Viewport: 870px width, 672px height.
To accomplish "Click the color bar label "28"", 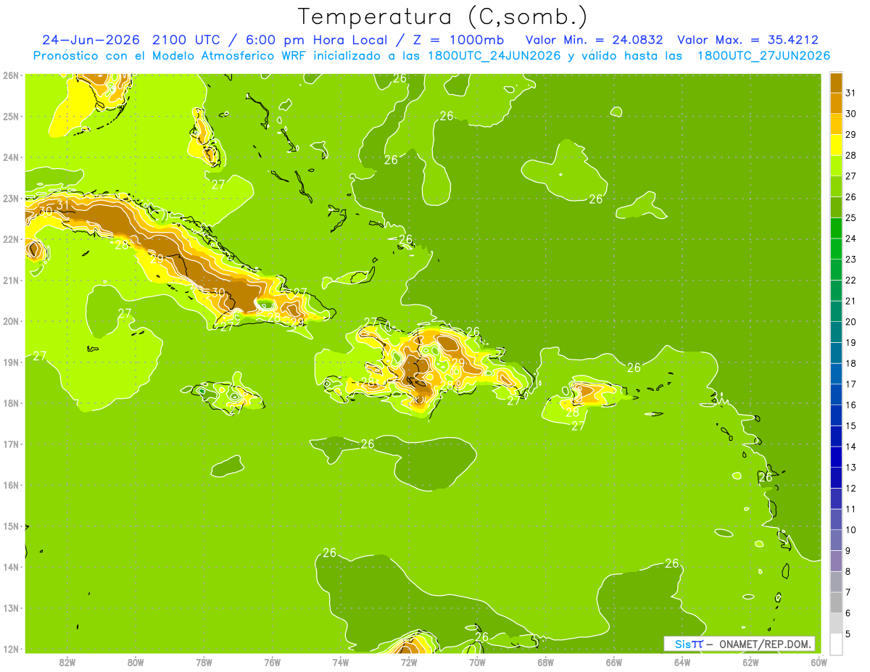I will [851, 155].
